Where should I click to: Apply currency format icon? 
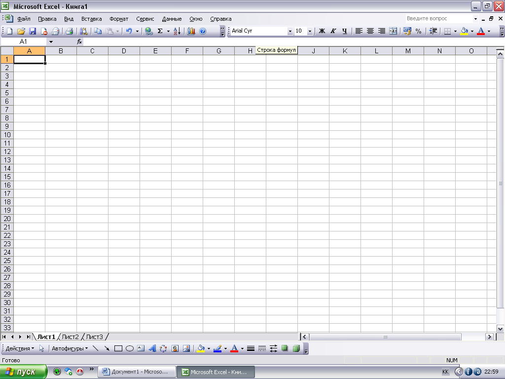pos(407,31)
